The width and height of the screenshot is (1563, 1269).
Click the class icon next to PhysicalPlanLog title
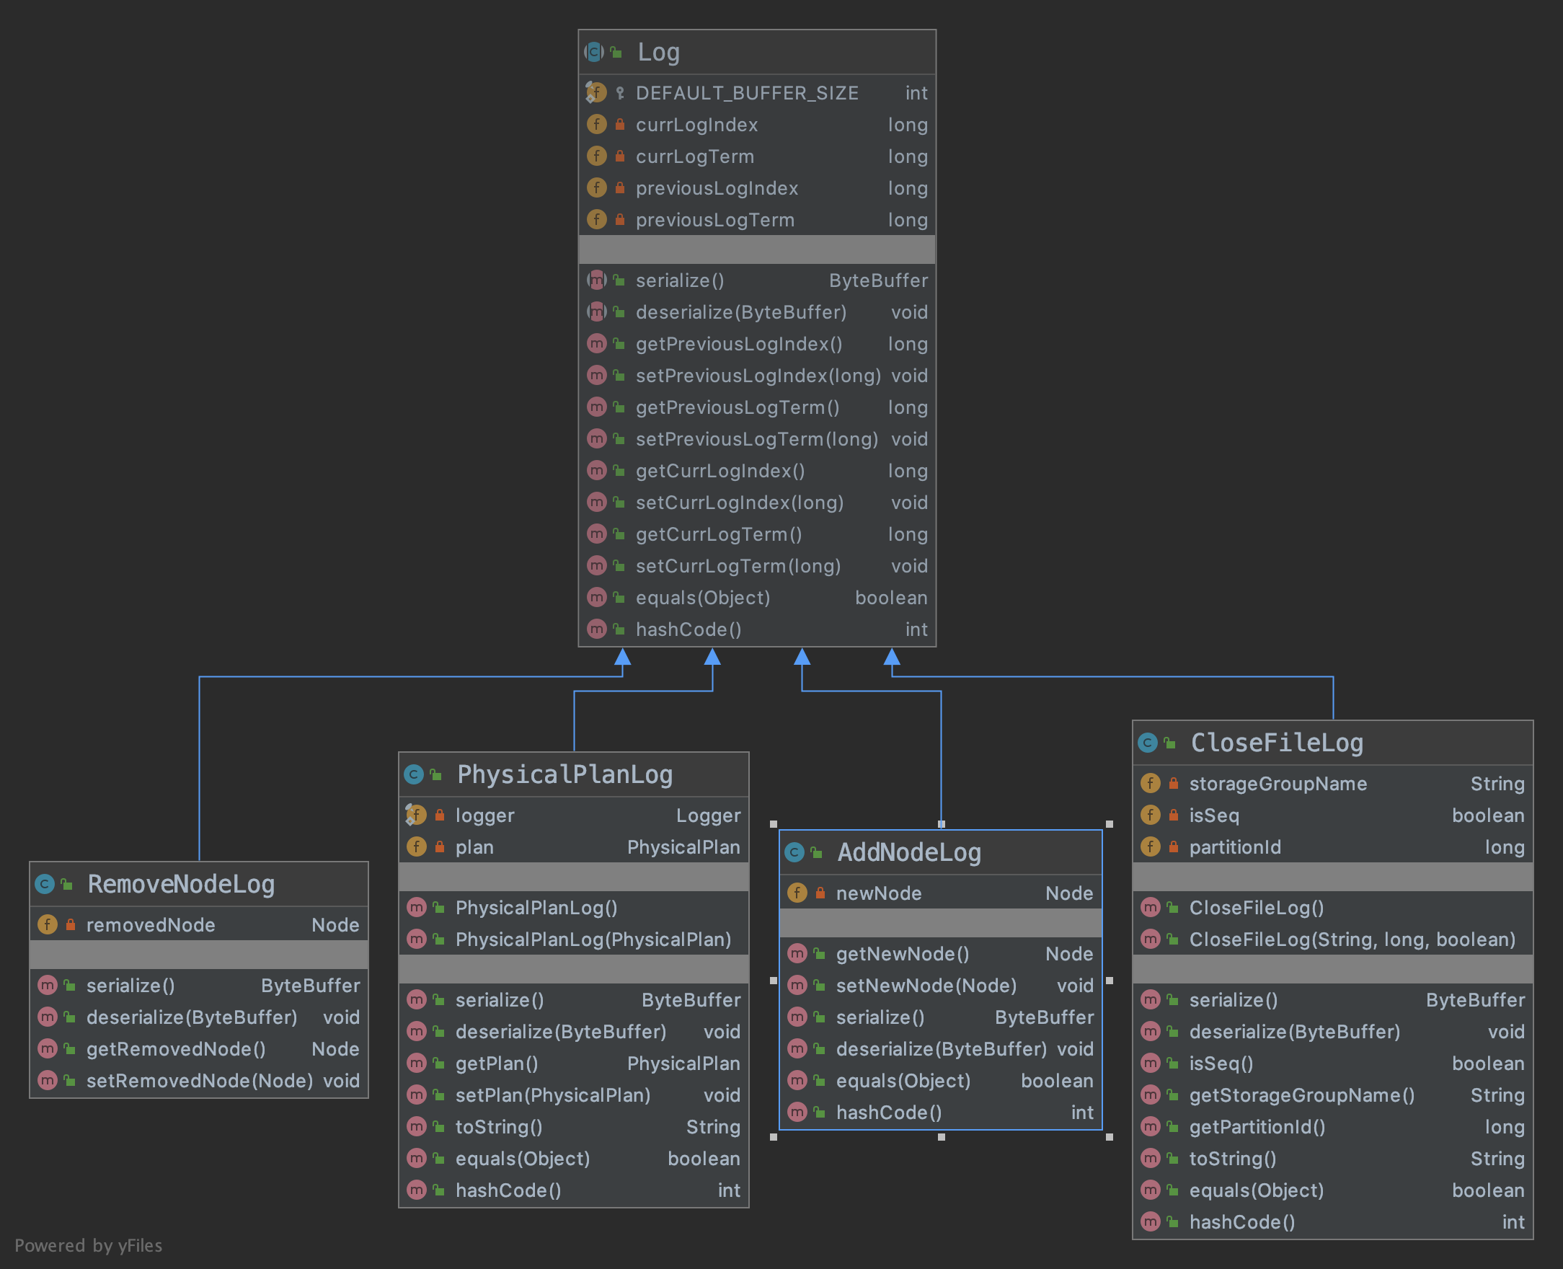[x=414, y=774]
